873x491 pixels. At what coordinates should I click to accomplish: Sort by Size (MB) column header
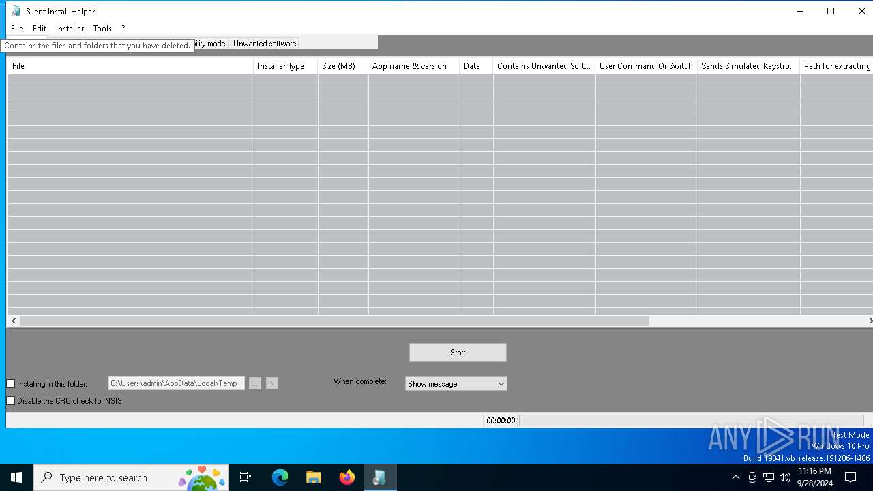(x=343, y=66)
